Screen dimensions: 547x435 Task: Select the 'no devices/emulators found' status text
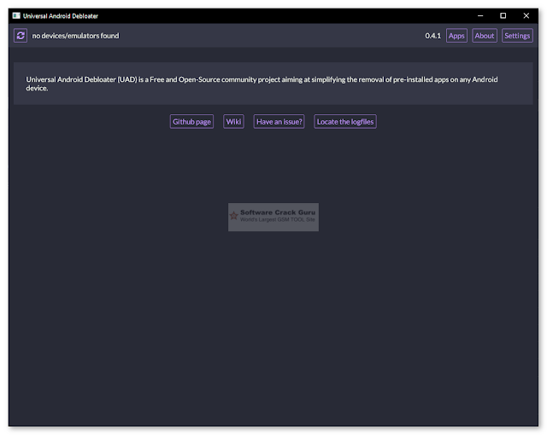click(x=75, y=36)
